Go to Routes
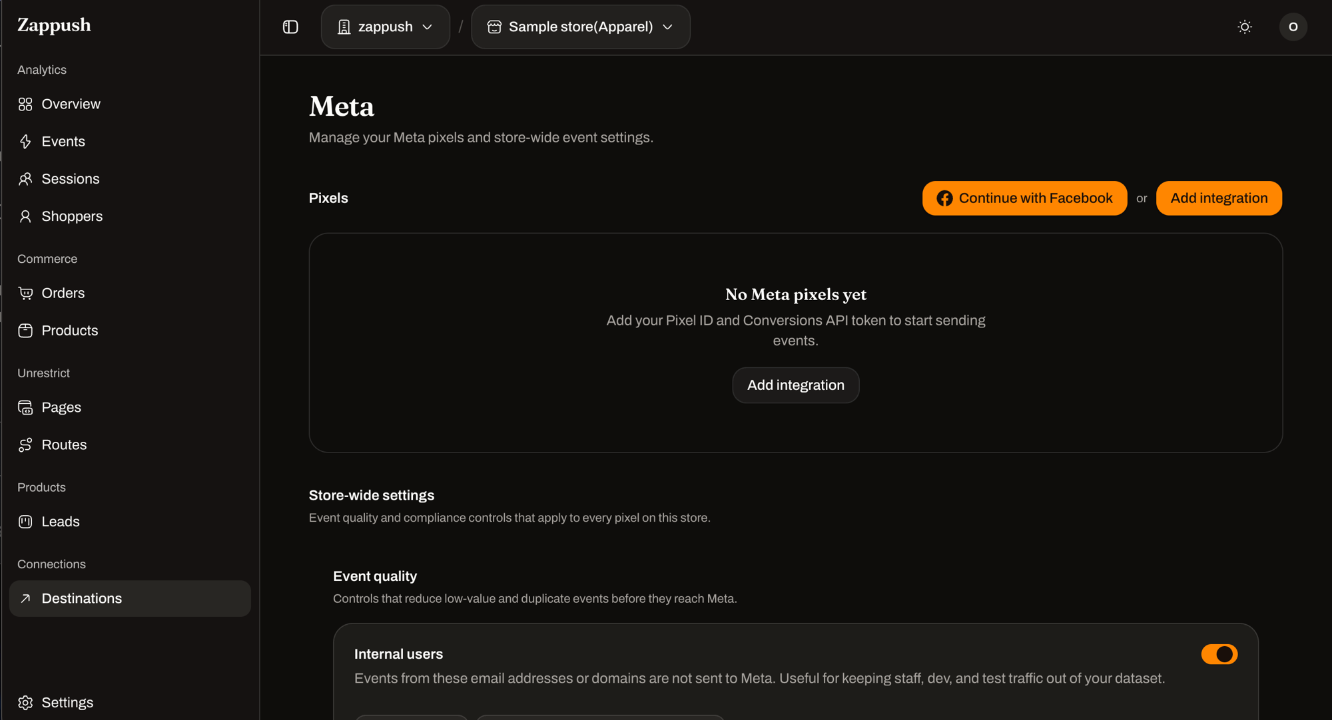 [130, 445]
